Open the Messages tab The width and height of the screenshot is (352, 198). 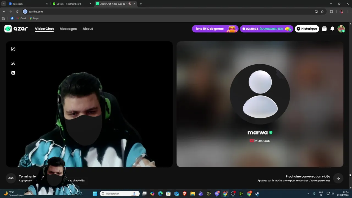68,29
